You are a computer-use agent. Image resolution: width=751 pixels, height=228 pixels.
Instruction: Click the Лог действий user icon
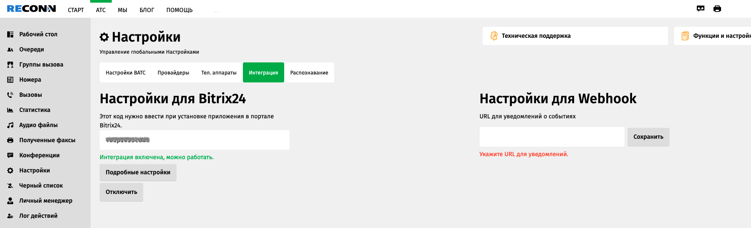tap(10, 216)
